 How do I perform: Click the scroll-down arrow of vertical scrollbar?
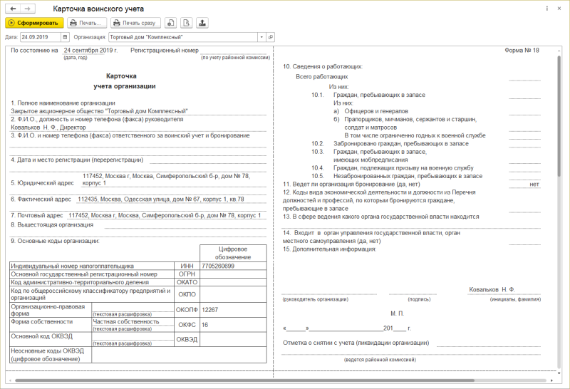point(559,373)
